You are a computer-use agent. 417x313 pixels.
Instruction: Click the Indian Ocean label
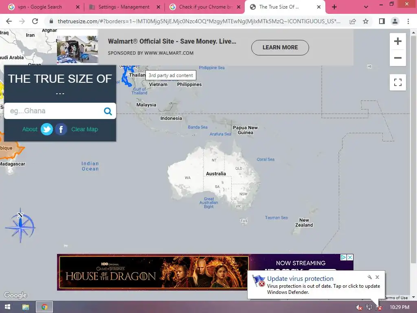tap(90, 166)
